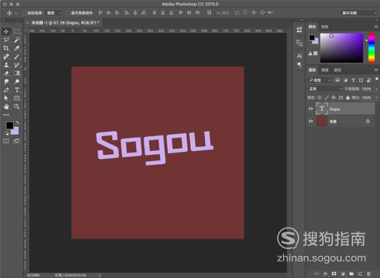
Task: Switch to the Channels tab
Action: 324,70
